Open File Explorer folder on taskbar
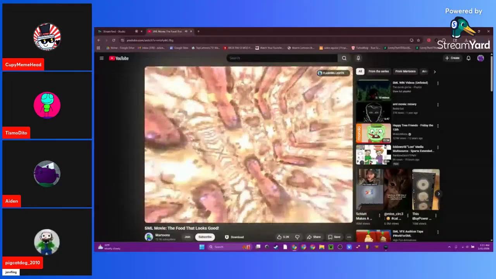The width and height of the screenshot is (496, 279). pyautogui.click(x=322, y=247)
